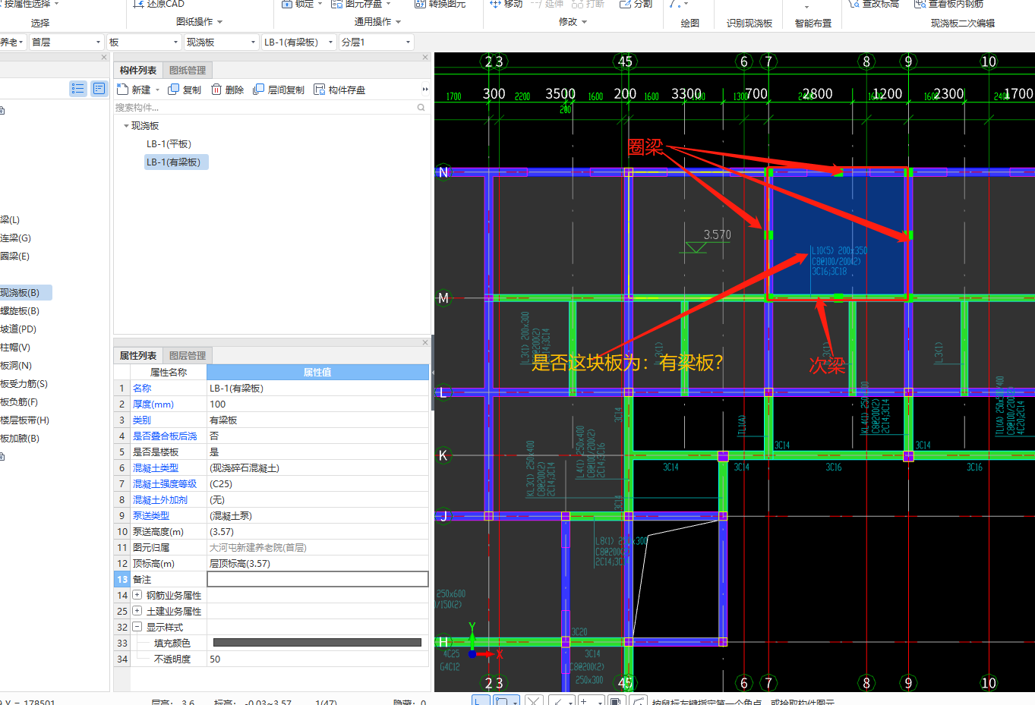
Task: Expand the 土建业务属性 property group
Action: (137, 611)
